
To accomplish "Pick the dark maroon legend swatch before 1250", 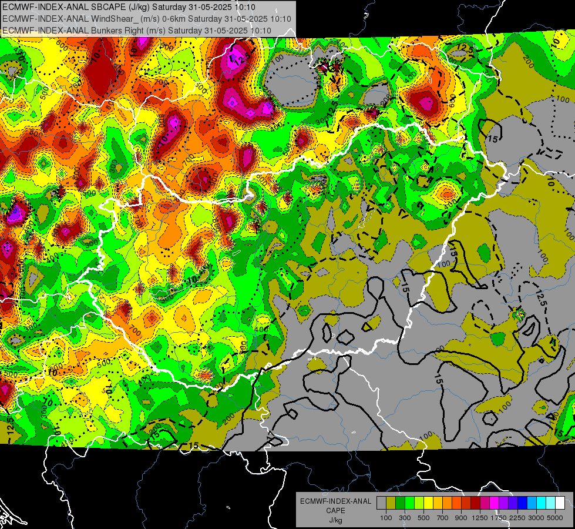I will [x=475, y=503].
